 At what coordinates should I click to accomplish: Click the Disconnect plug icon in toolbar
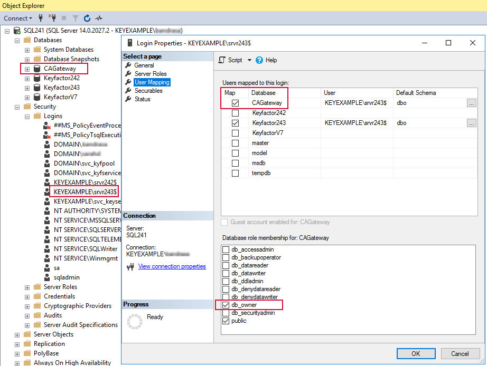tap(52, 18)
